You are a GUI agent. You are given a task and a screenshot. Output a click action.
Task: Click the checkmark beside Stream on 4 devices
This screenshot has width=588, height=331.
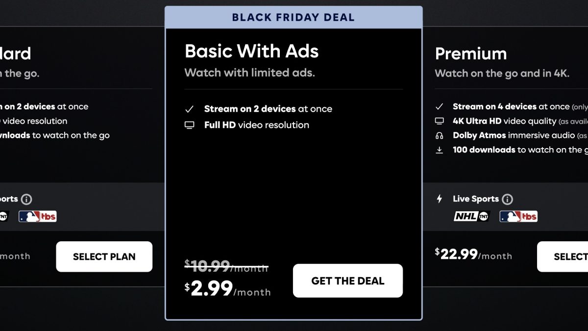pos(440,106)
